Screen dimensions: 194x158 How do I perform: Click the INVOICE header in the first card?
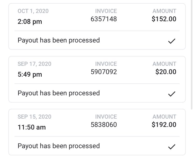[106, 11]
